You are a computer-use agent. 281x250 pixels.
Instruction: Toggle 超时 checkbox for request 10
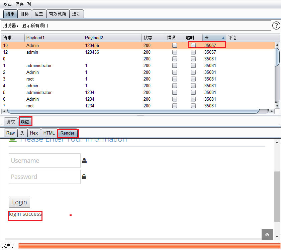(x=193, y=45)
